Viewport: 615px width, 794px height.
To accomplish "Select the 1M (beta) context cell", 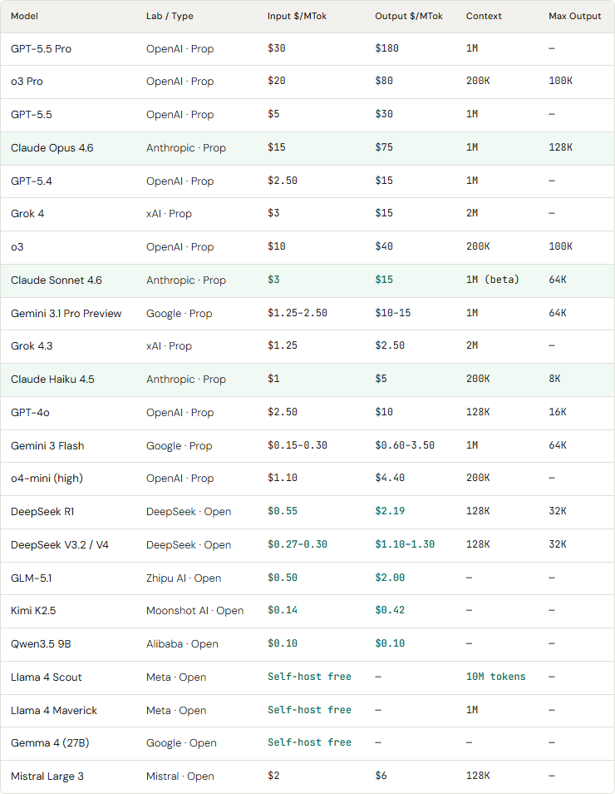I will [x=492, y=280].
